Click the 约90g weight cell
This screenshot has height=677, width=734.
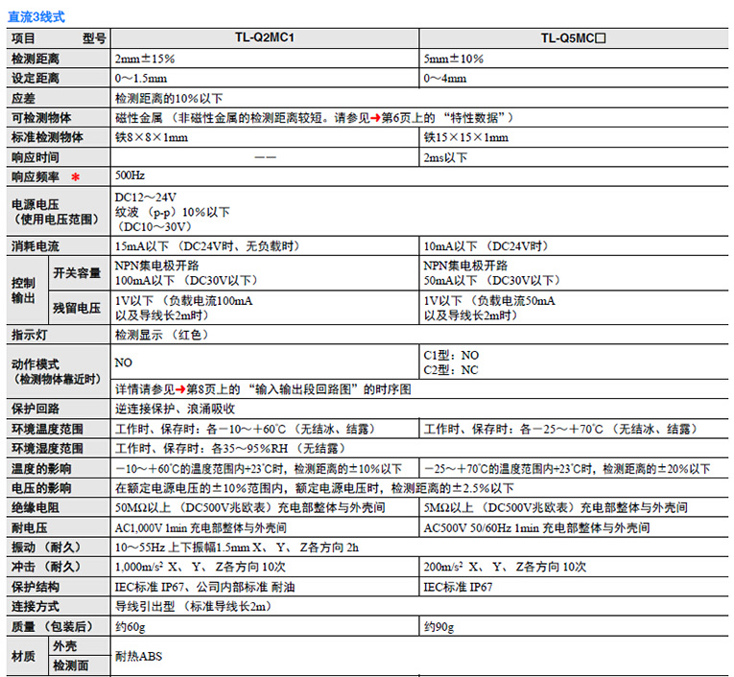[438, 626]
